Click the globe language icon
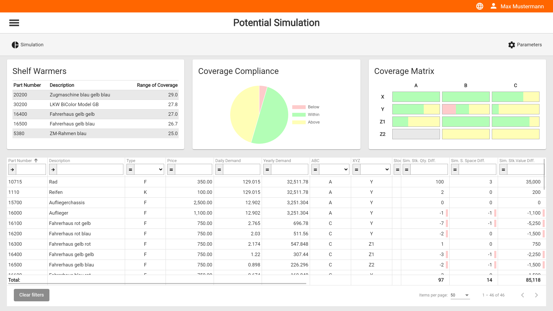The height and width of the screenshot is (311, 553). [x=480, y=6]
